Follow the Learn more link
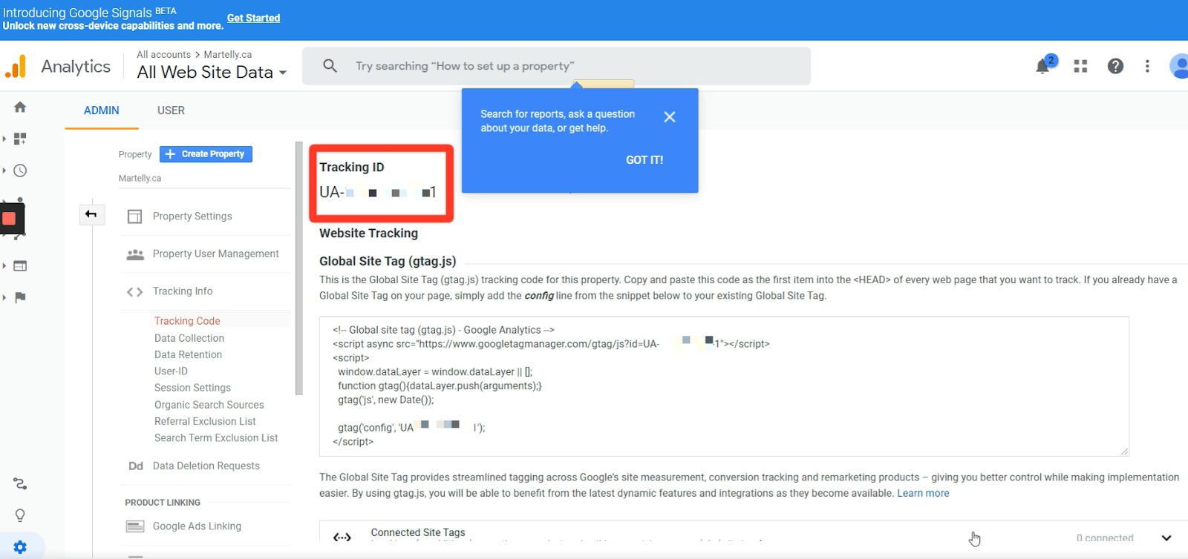This screenshot has width=1188, height=559. (923, 493)
